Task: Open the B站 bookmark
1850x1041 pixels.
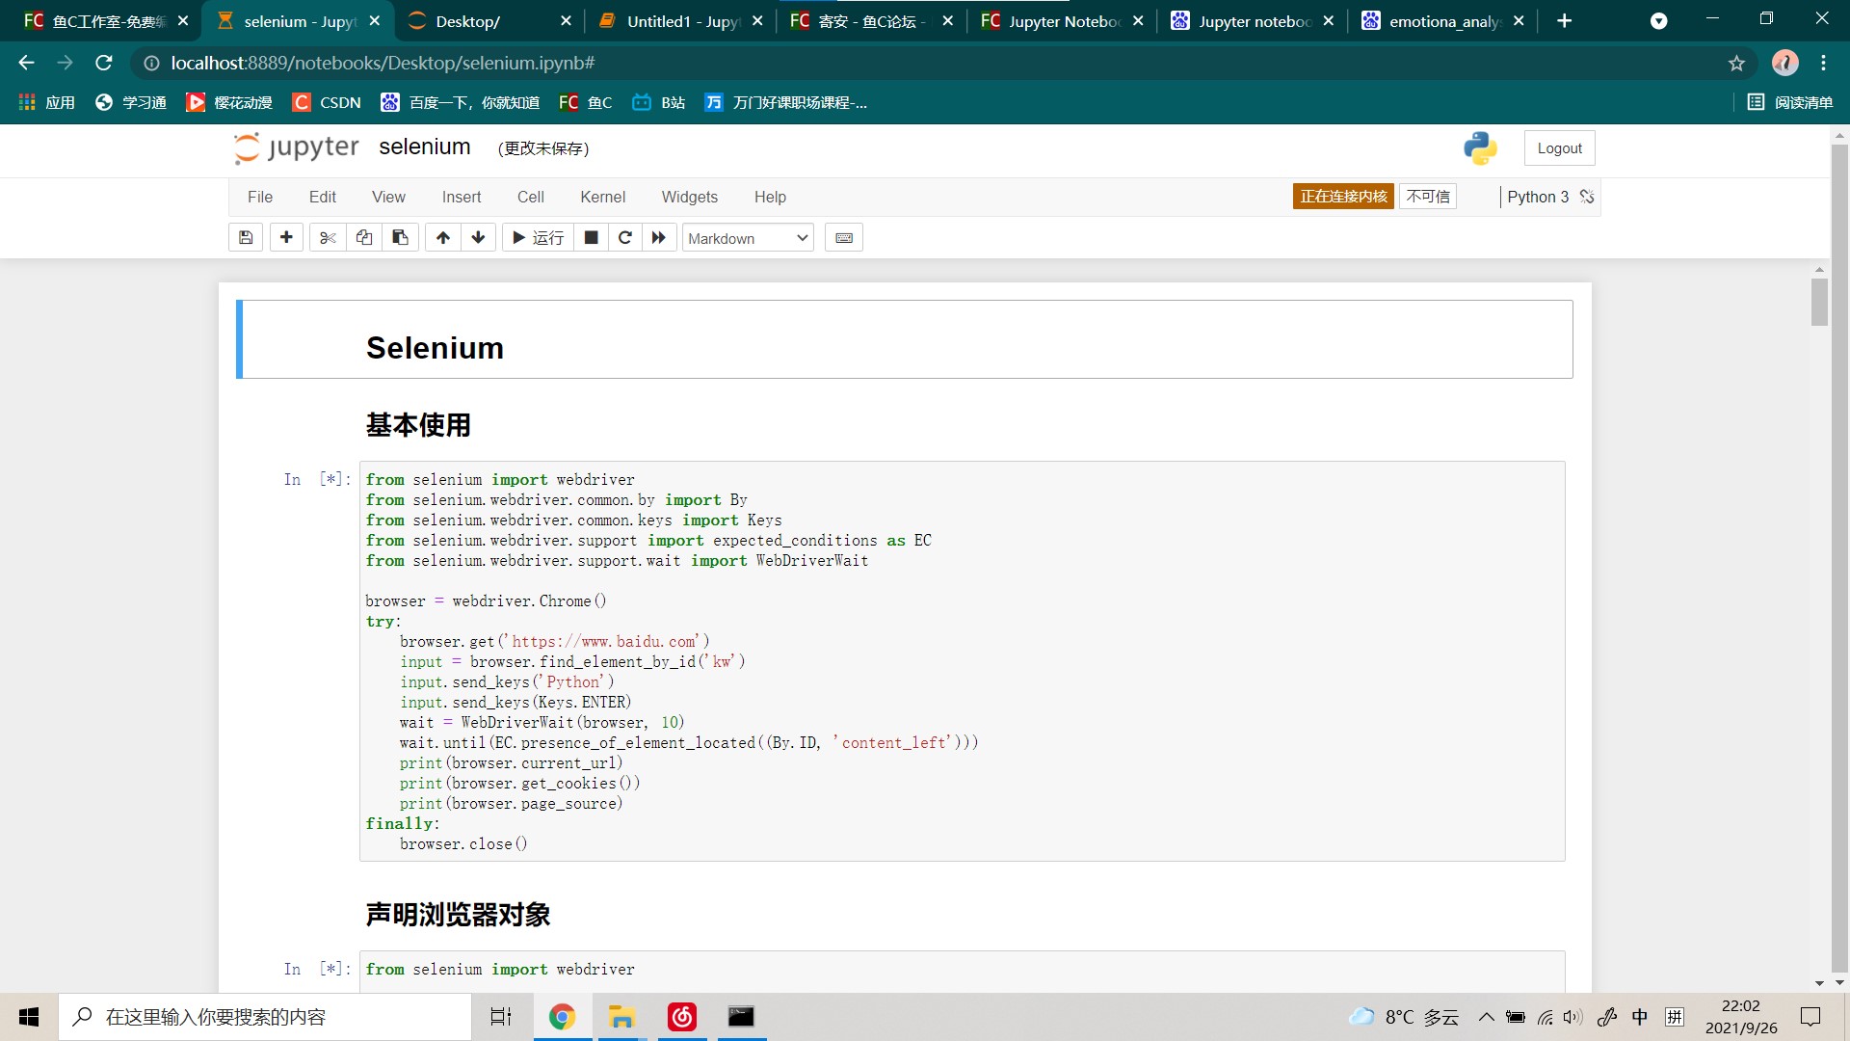Action: pos(659,102)
